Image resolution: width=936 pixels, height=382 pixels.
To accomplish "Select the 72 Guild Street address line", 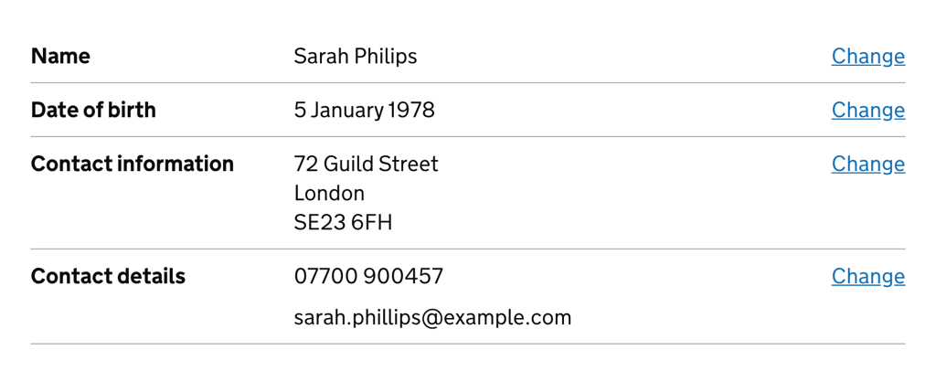I will [x=366, y=164].
